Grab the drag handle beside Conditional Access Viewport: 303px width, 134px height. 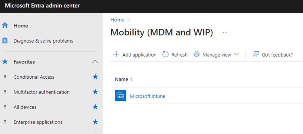[5, 77]
